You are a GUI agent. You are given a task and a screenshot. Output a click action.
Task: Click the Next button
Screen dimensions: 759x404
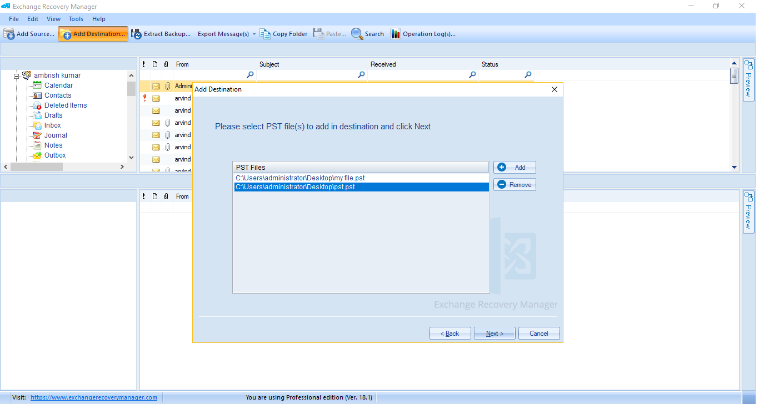495,334
